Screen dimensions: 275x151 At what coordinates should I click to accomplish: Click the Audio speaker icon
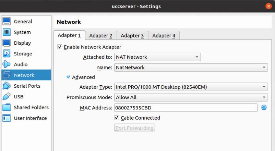click(x=7, y=64)
